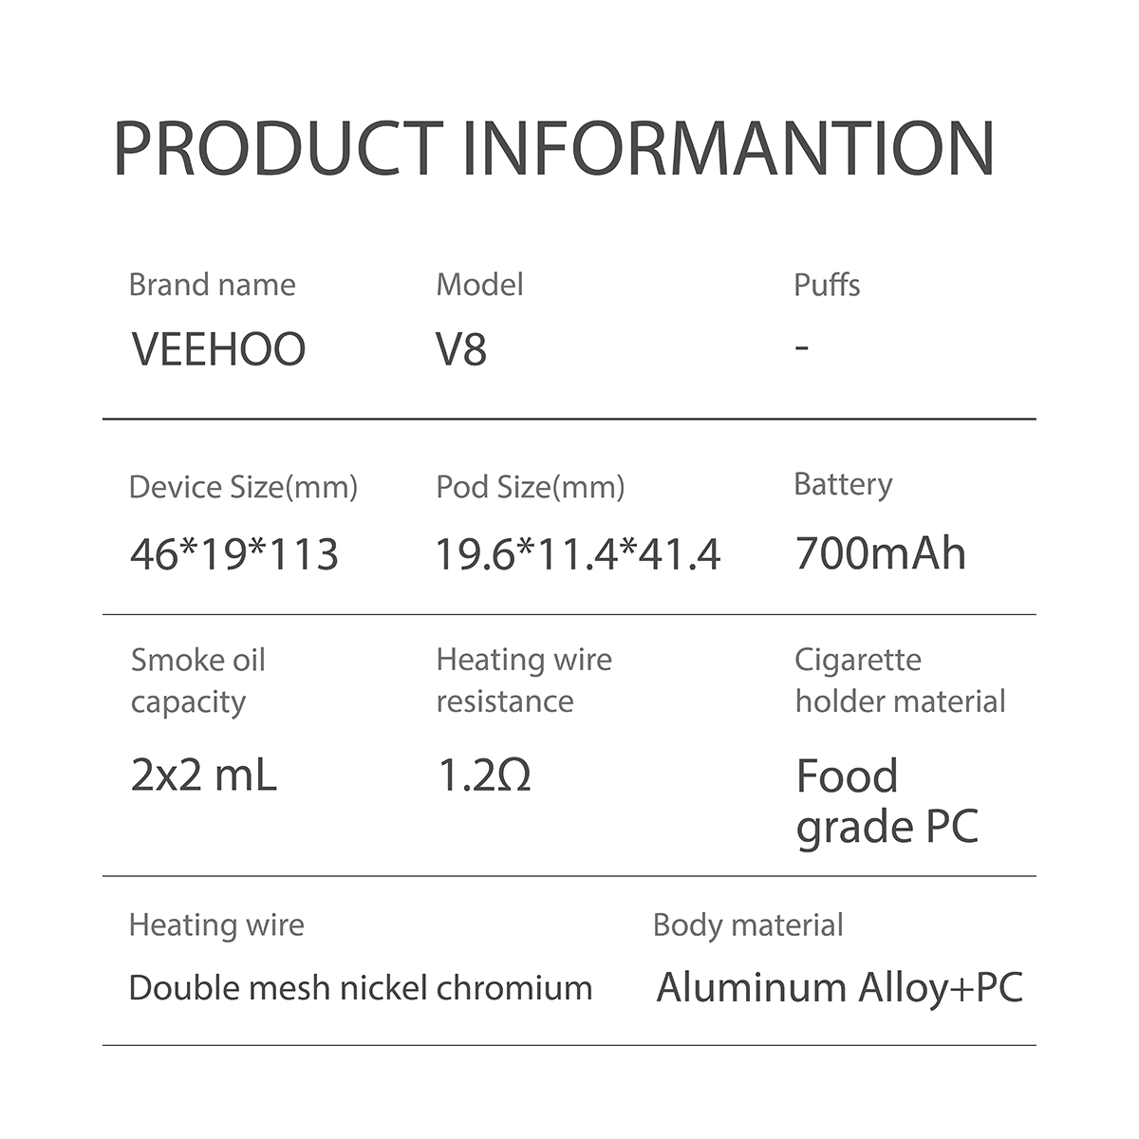Click the Smoke oil capacity label

[198, 681]
